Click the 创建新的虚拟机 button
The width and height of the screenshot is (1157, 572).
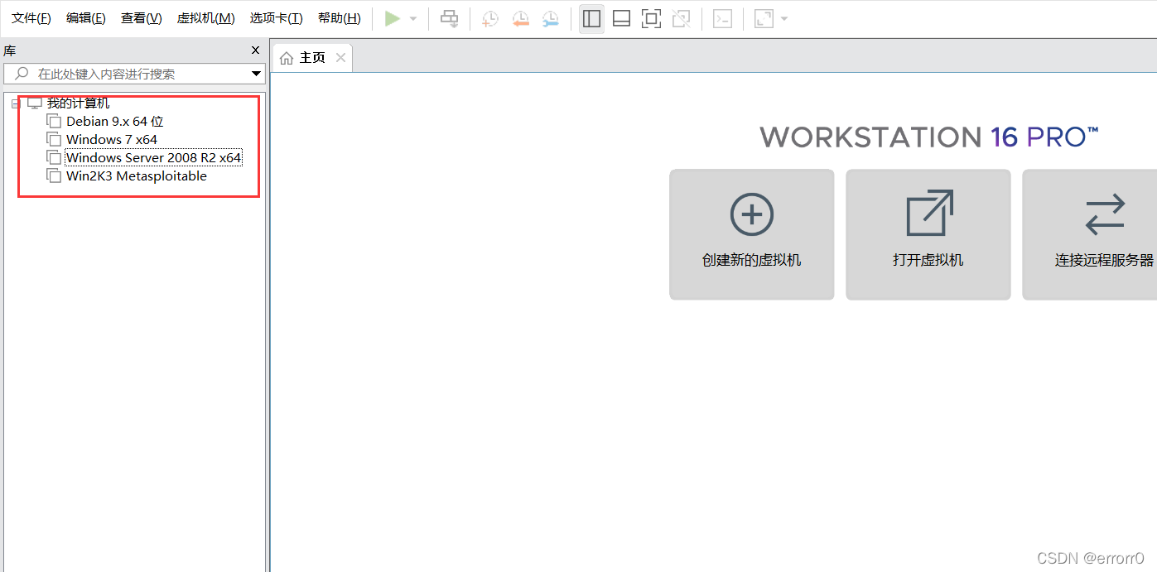coord(751,234)
